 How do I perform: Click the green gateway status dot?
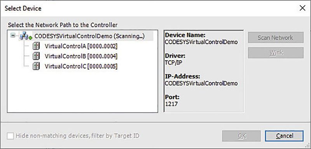click(x=30, y=38)
